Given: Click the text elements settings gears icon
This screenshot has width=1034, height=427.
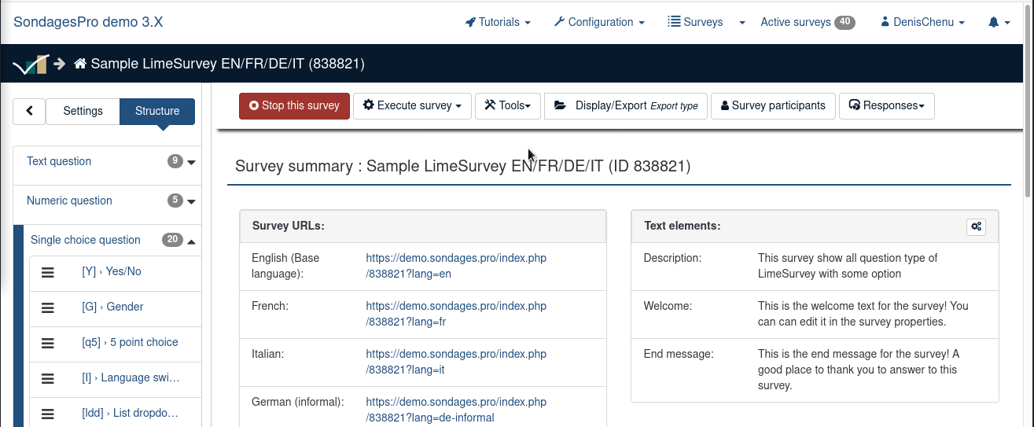Looking at the screenshot, I should (976, 226).
